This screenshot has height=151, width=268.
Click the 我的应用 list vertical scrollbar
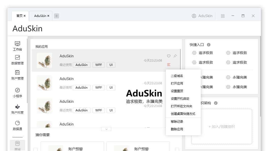pos(180,61)
